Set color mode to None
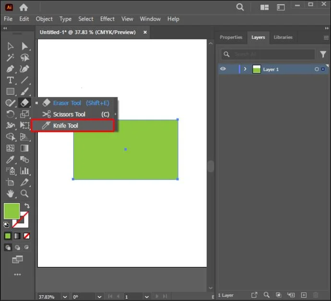The width and height of the screenshot is (331, 301). [x=26, y=236]
